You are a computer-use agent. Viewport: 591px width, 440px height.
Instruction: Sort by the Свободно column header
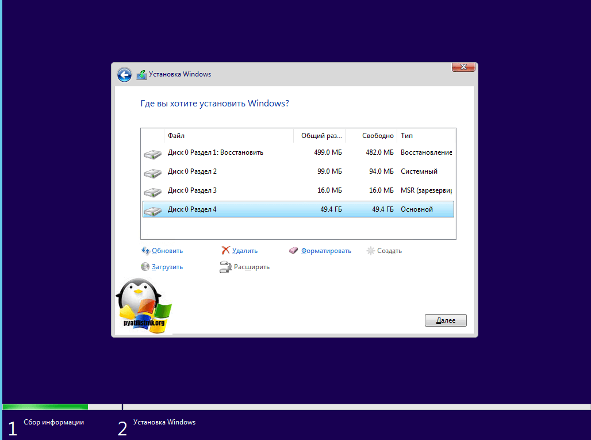click(x=377, y=136)
